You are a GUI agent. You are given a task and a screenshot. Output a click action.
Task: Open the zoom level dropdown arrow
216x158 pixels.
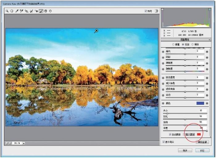pyautogui.click(x=24, y=143)
